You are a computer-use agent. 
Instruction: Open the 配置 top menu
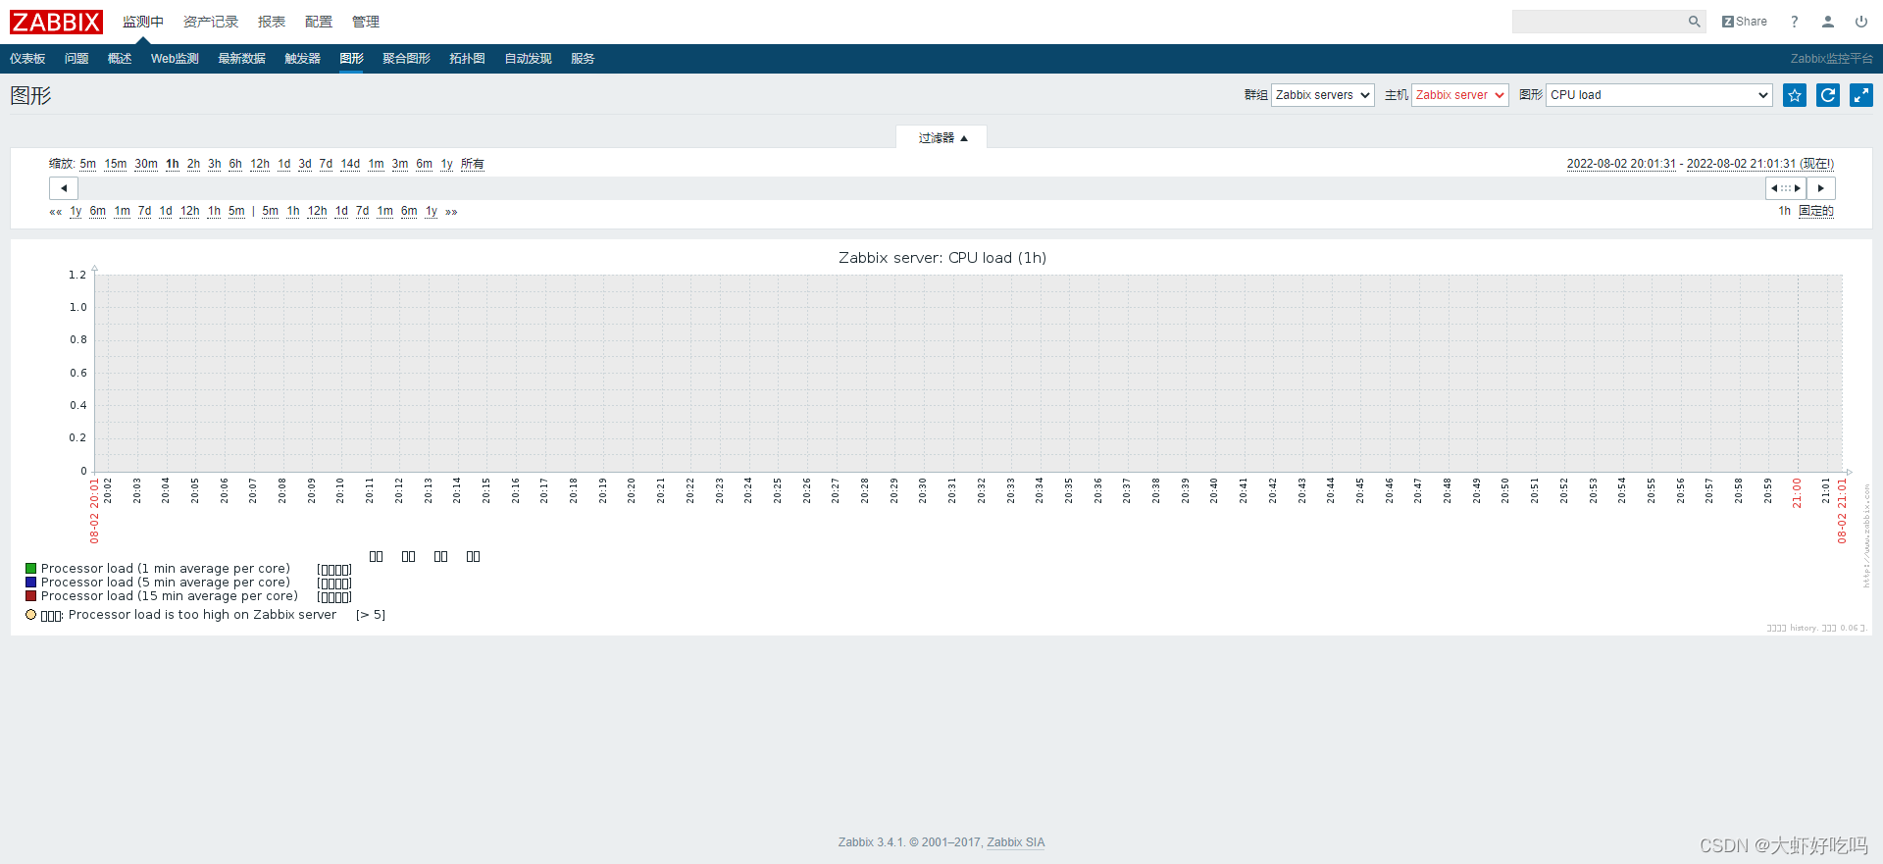coord(319,22)
